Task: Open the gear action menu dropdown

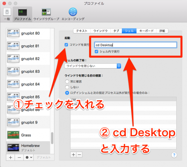Action: [x=29, y=157]
